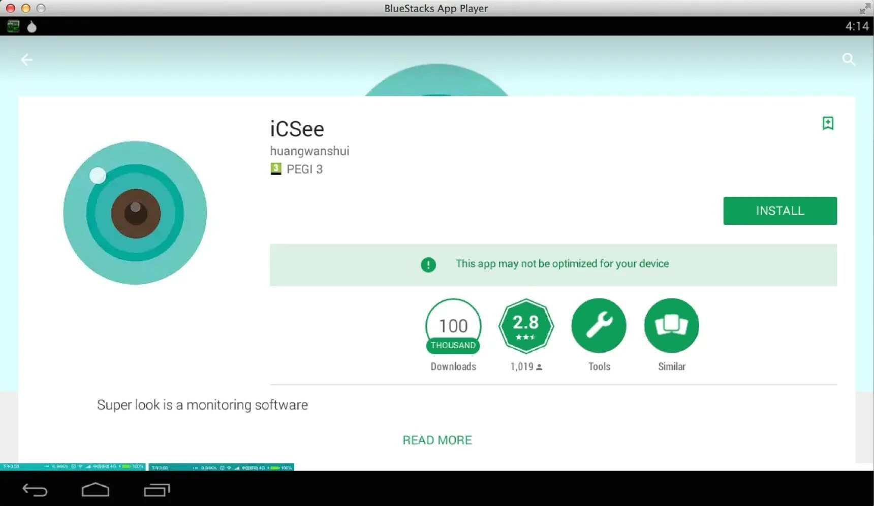This screenshot has height=506, width=874.
Task: Toggle BlueStacks fullscreen arrows icon
Action: point(865,8)
